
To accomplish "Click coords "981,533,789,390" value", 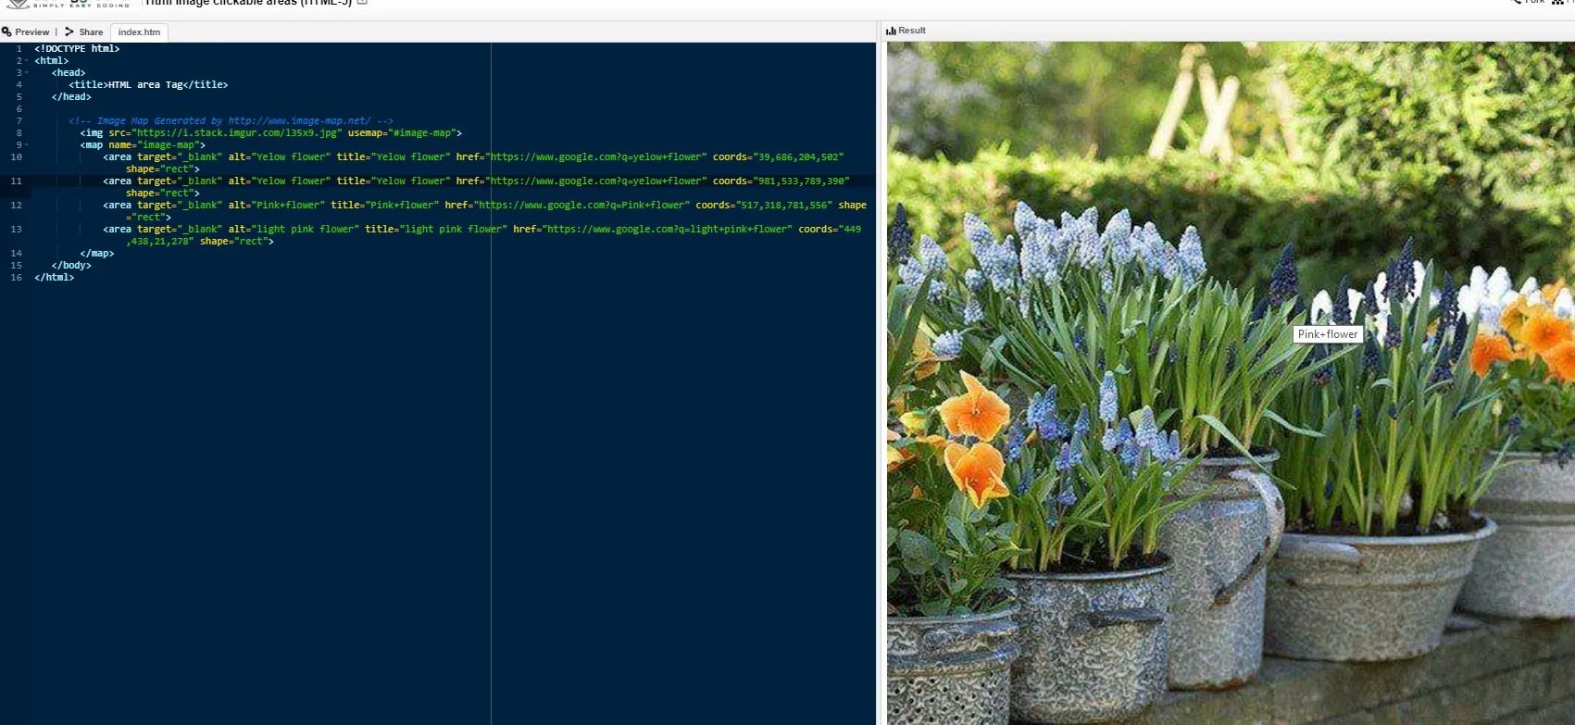I will pos(801,181).
